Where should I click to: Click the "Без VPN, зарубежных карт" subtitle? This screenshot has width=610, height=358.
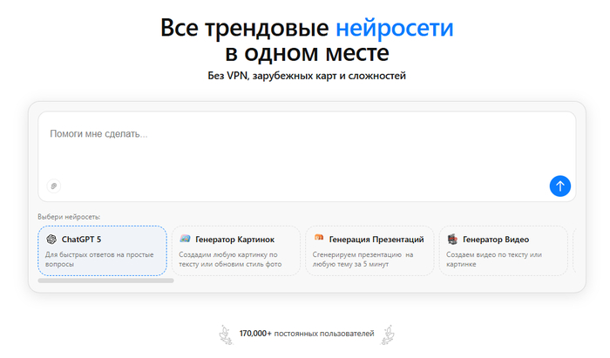click(x=305, y=76)
